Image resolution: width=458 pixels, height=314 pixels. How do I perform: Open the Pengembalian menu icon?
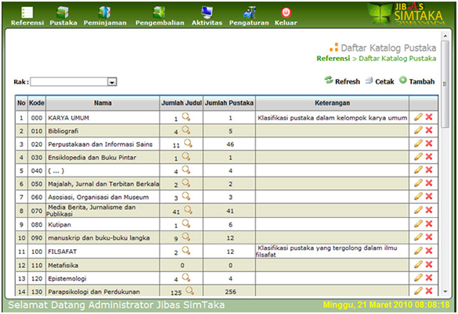tap(160, 12)
